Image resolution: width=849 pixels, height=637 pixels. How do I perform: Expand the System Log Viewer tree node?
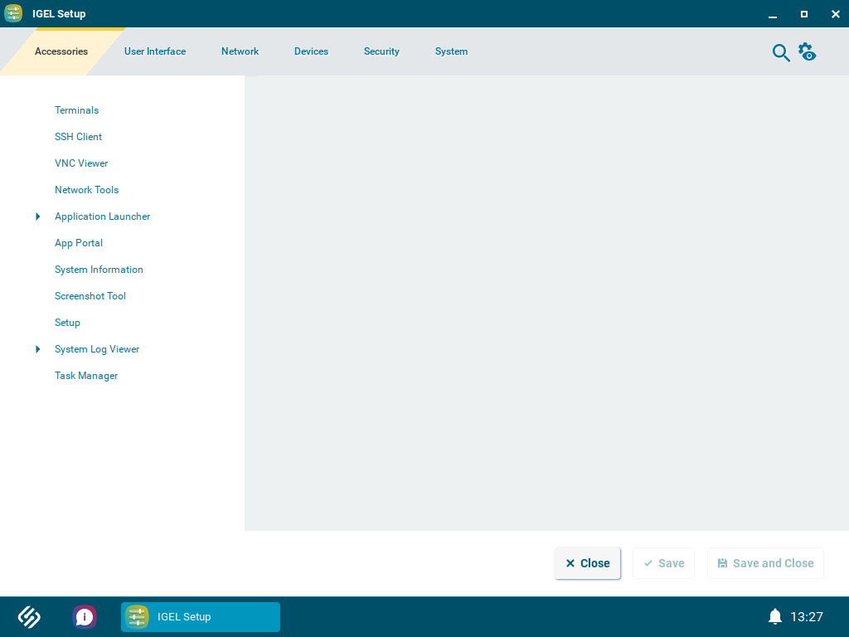click(37, 348)
